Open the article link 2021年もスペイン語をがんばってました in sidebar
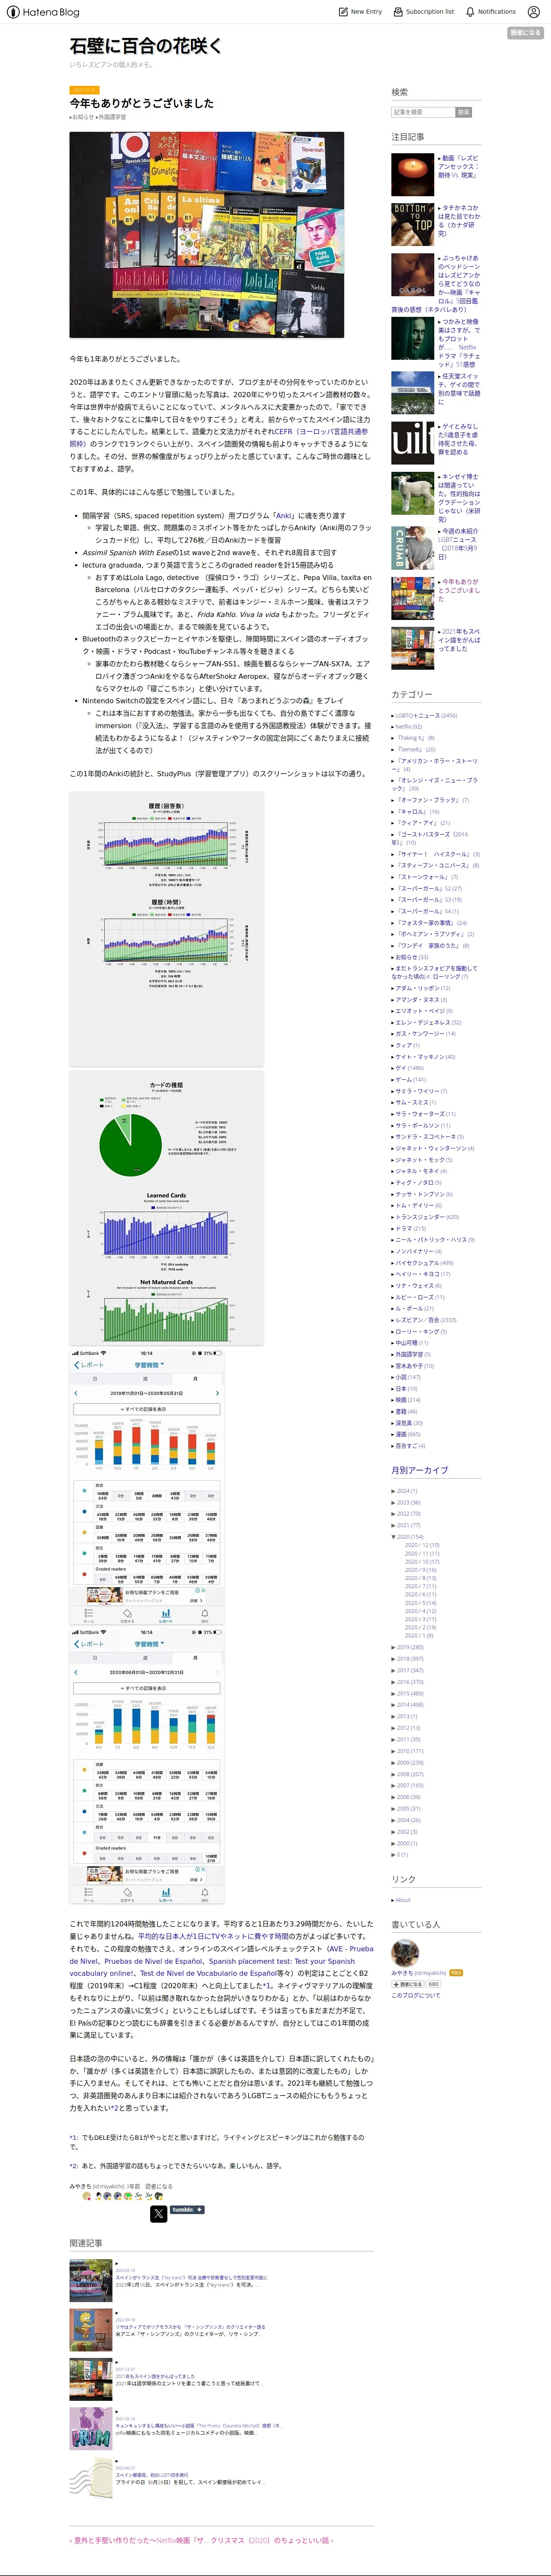551x2576 pixels. click(460, 640)
